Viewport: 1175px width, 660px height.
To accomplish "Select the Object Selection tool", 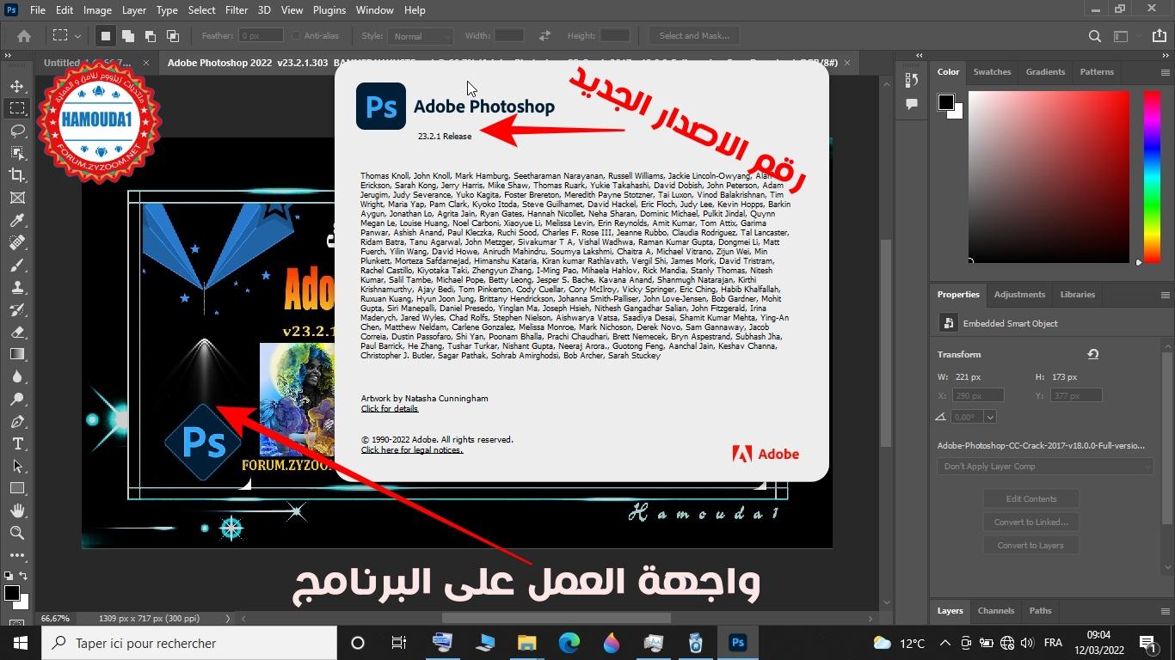I will 17,153.
